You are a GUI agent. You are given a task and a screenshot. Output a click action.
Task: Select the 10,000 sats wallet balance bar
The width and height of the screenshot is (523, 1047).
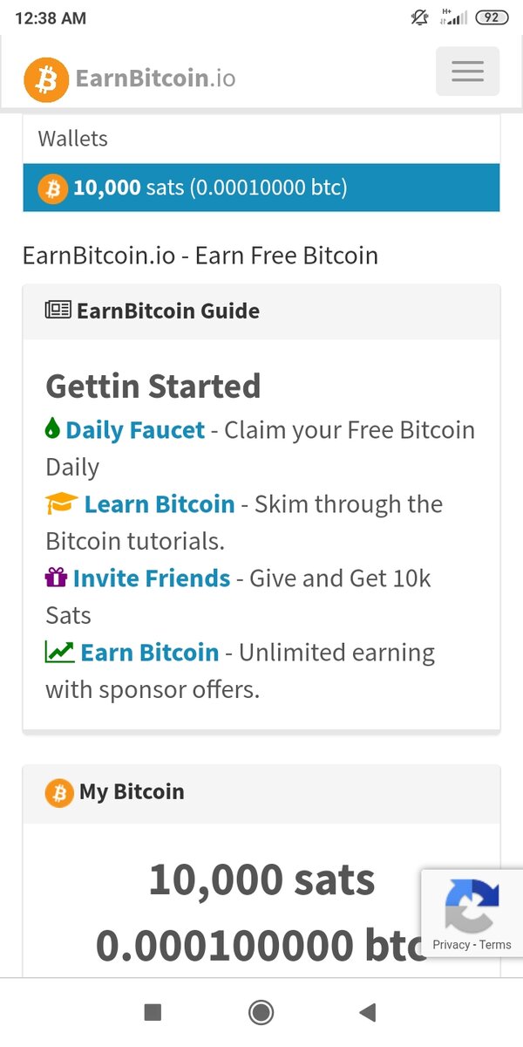tap(261, 188)
